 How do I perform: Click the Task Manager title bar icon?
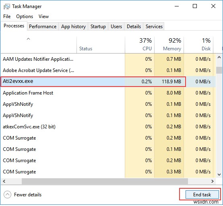click(7, 6)
